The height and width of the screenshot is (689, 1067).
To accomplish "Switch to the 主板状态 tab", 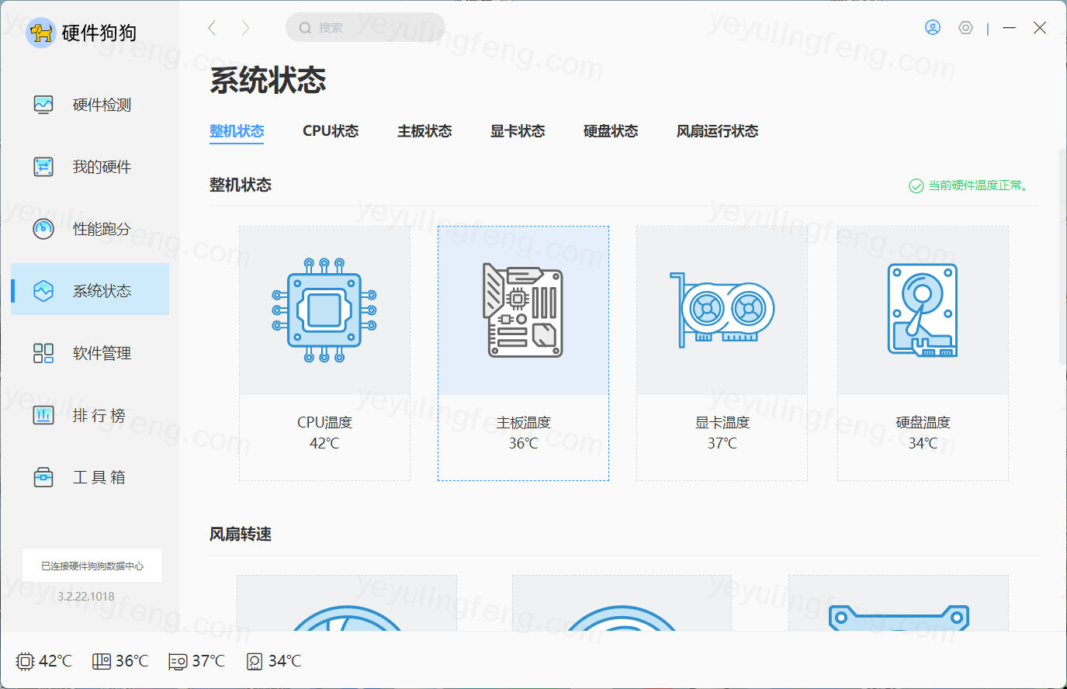I will tap(424, 131).
